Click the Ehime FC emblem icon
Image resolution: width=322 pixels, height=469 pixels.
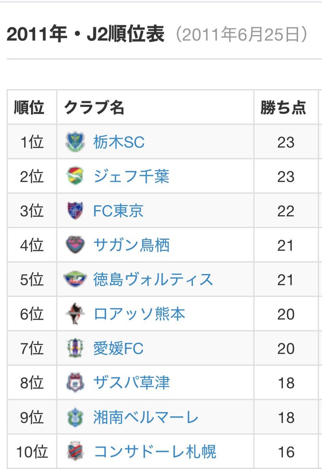pyautogui.click(x=75, y=349)
